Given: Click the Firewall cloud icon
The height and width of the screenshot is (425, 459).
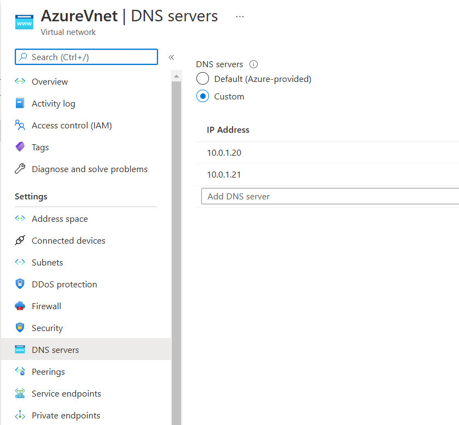Looking at the screenshot, I should [x=20, y=306].
